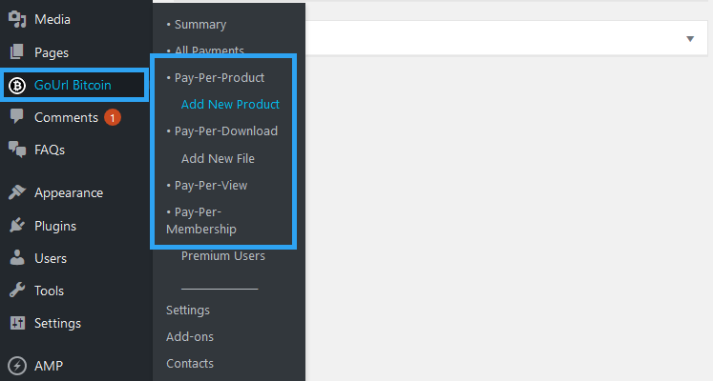Screen dimensions: 713x381
Task: Click the Media library icon
Action: (17, 19)
